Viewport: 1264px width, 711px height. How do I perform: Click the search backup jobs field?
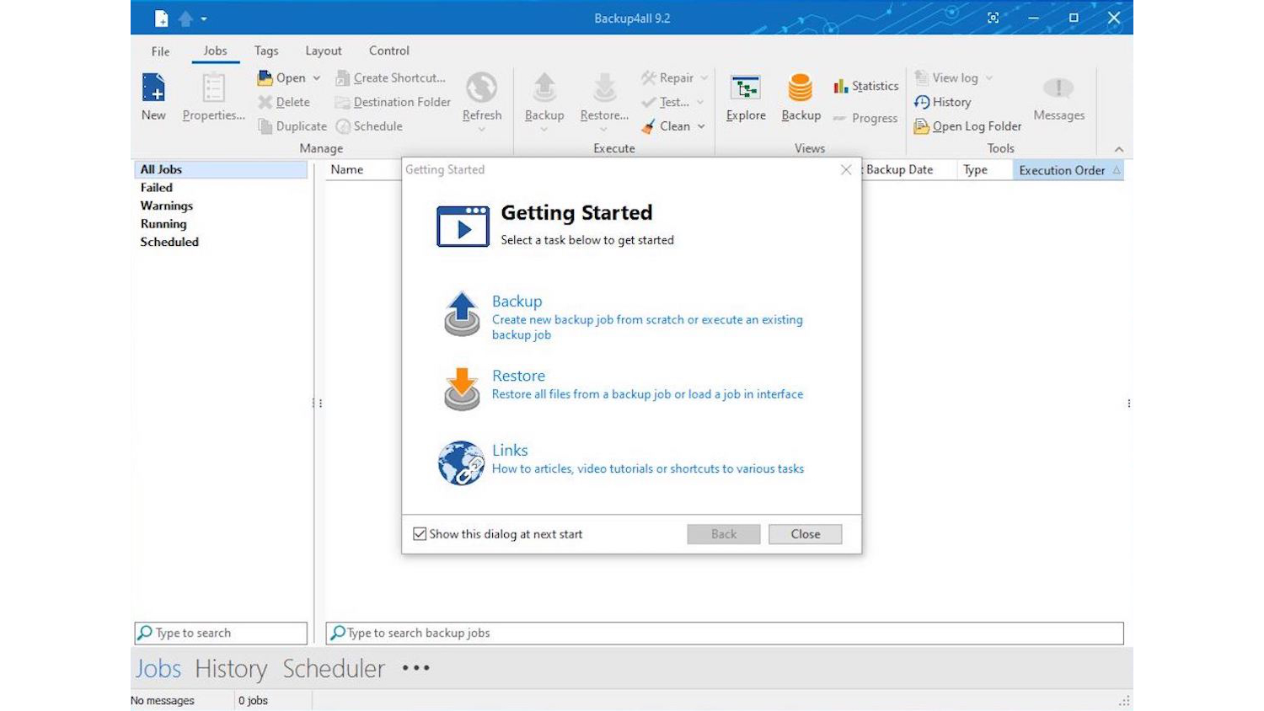[x=725, y=633]
